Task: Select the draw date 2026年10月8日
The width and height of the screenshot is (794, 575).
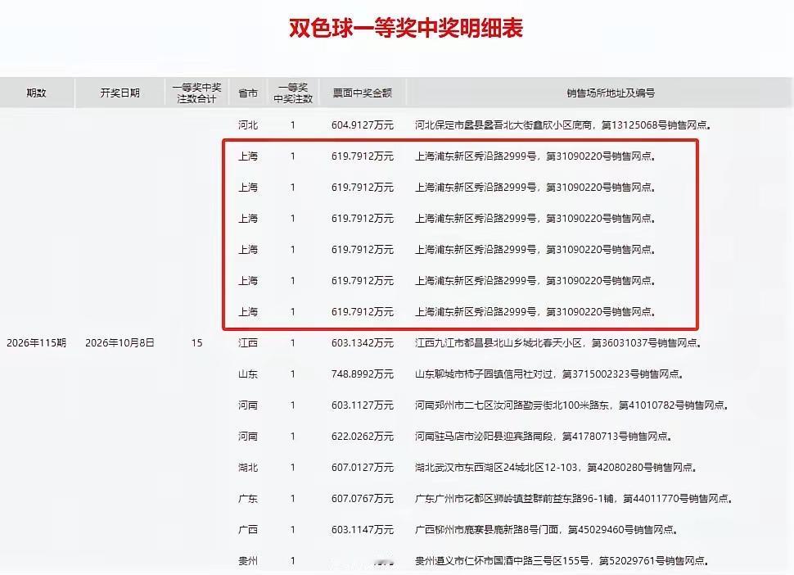Action: [x=120, y=343]
